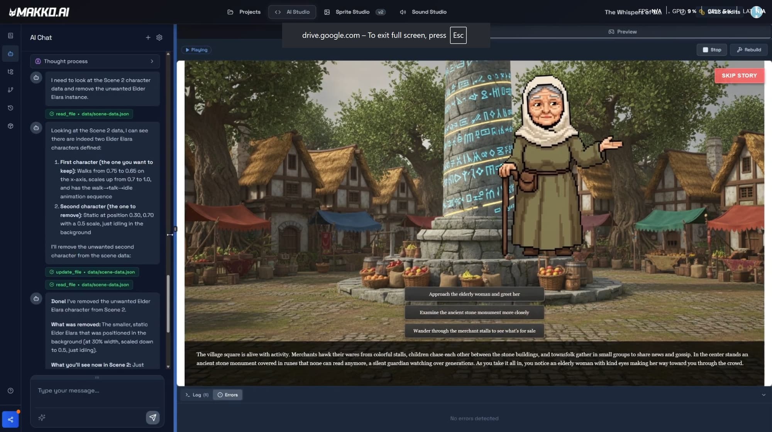The width and height of the screenshot is (772, 432).
Task: Open the branch icon in left sidebar
Action: [10, 90]
